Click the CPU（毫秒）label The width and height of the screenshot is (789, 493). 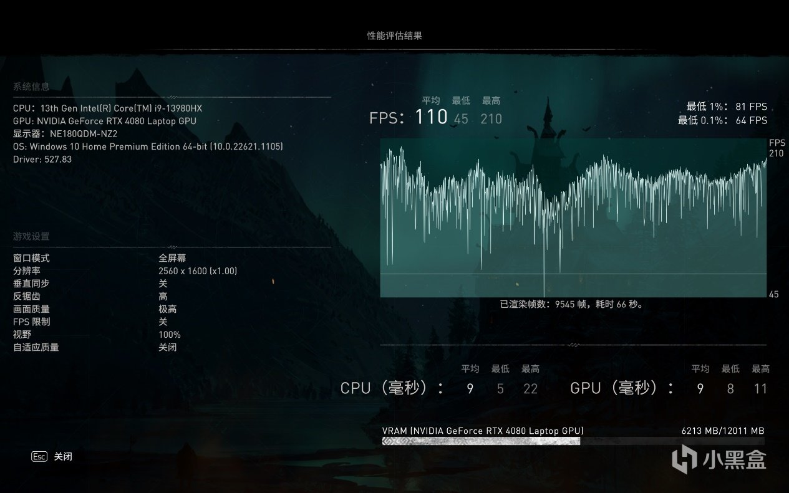tap(393, 389)
